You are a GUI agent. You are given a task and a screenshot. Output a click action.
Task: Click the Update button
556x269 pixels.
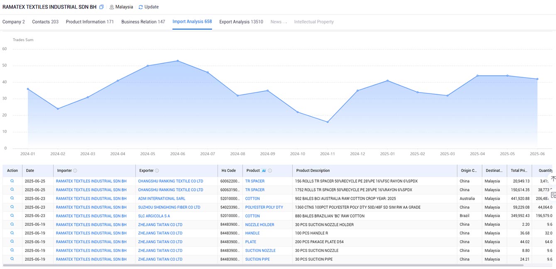pyautogui.click(x=148, y=7)
